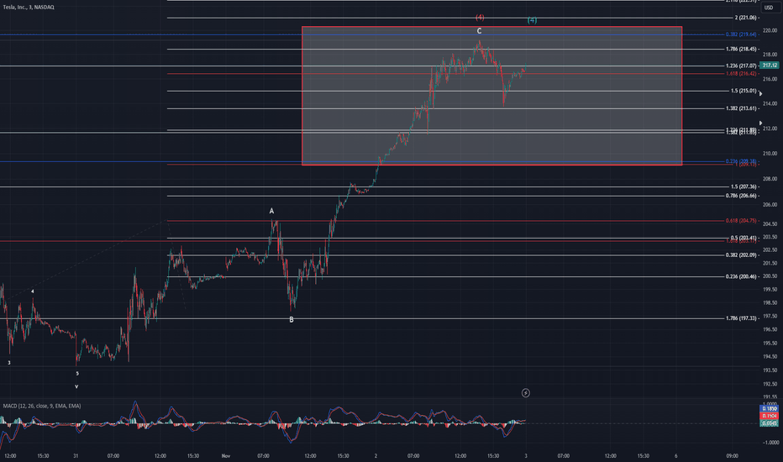Click the 09:00 label on the time axis

733,456
